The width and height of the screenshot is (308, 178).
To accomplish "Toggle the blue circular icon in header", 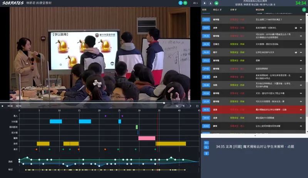I will [x=180, y=3].
